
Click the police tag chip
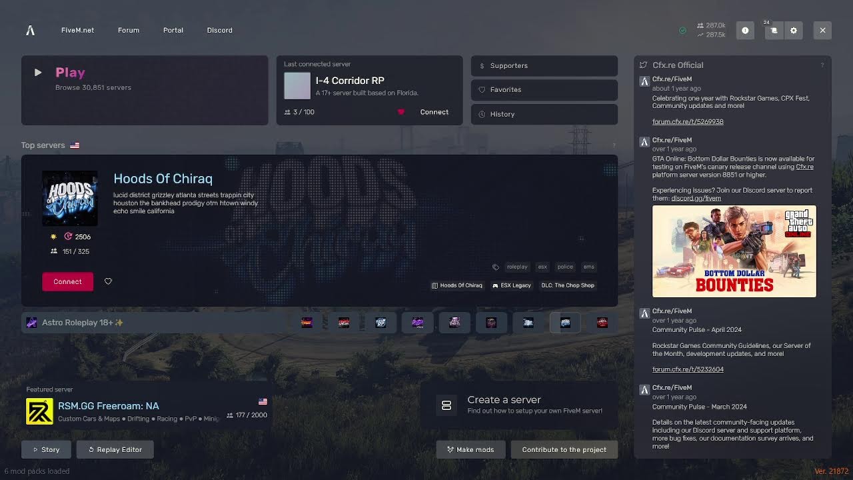pyautogui.click(x=565, y=267)
